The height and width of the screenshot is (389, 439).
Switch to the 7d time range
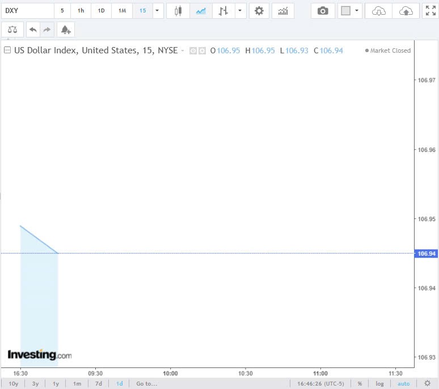(98, 384)
